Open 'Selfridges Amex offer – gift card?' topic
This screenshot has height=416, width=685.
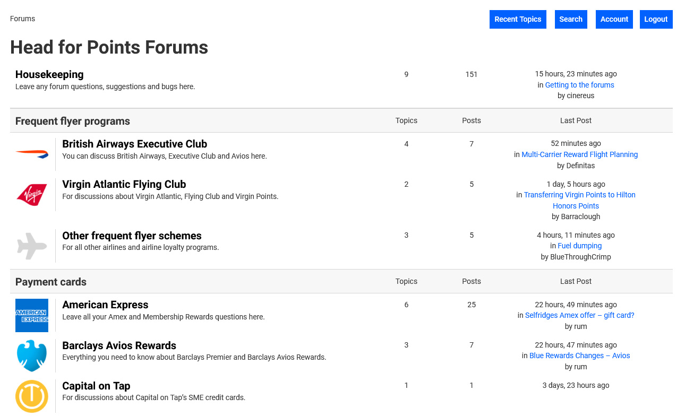(x=579, y=315)
